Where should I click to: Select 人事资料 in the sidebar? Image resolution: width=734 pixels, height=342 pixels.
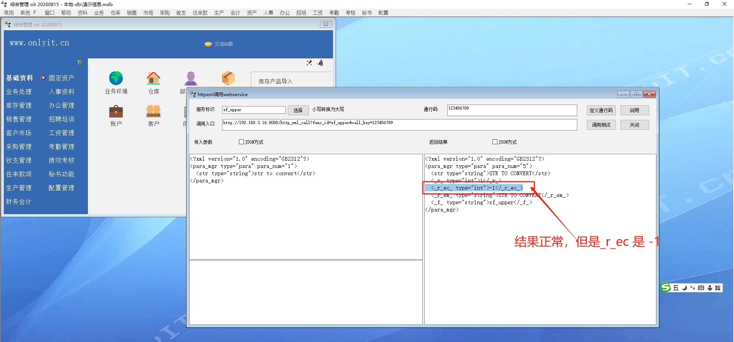coord(62,92)
